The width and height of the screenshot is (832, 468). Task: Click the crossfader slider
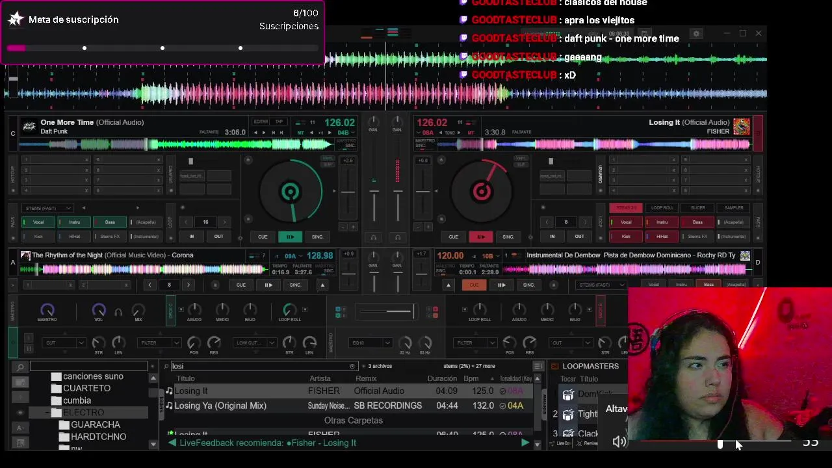click(387, 311)
